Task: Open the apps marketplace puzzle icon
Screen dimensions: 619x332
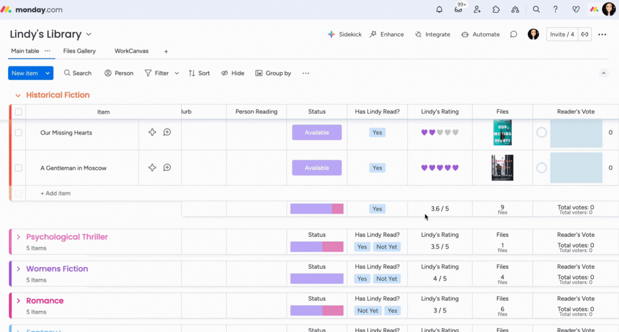Action: pyautogui.click(x=496, y=10)
